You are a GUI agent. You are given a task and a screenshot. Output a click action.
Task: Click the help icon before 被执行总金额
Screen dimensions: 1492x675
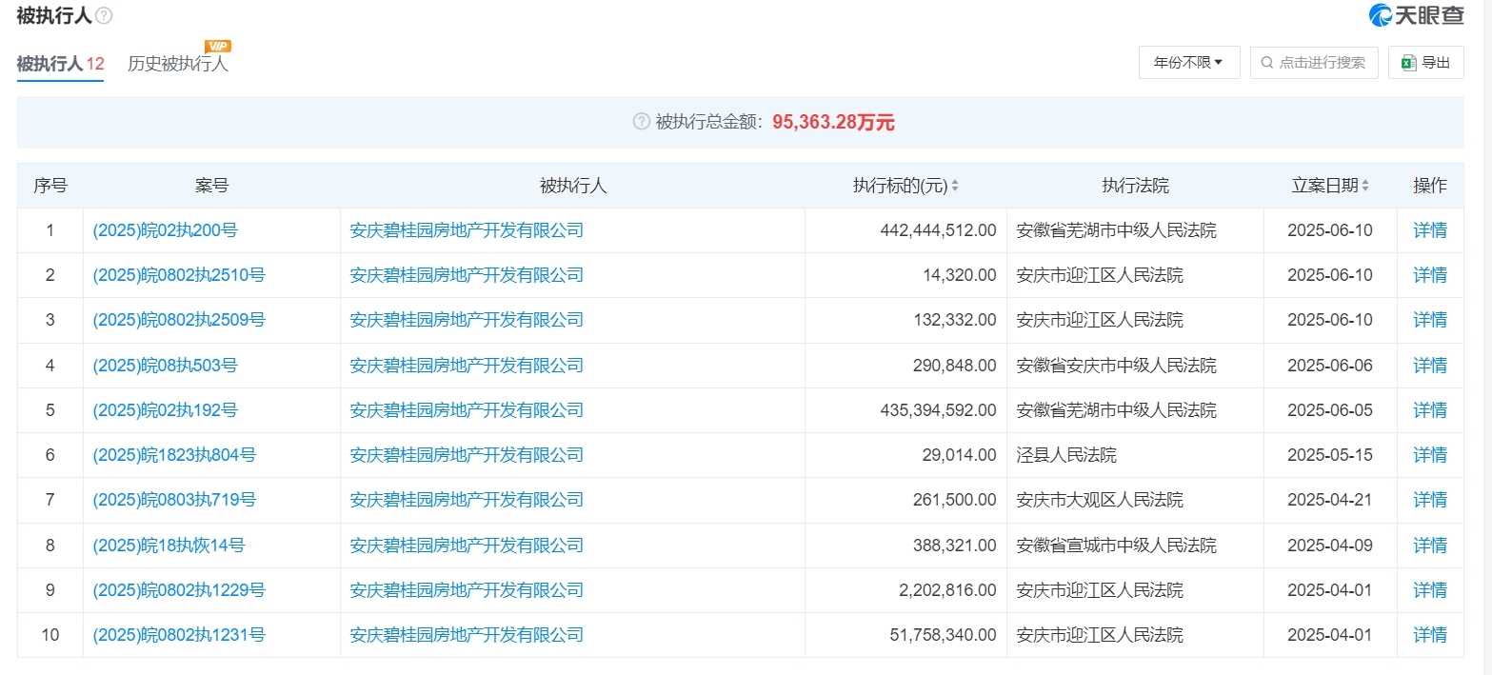(x=642, y=122)
